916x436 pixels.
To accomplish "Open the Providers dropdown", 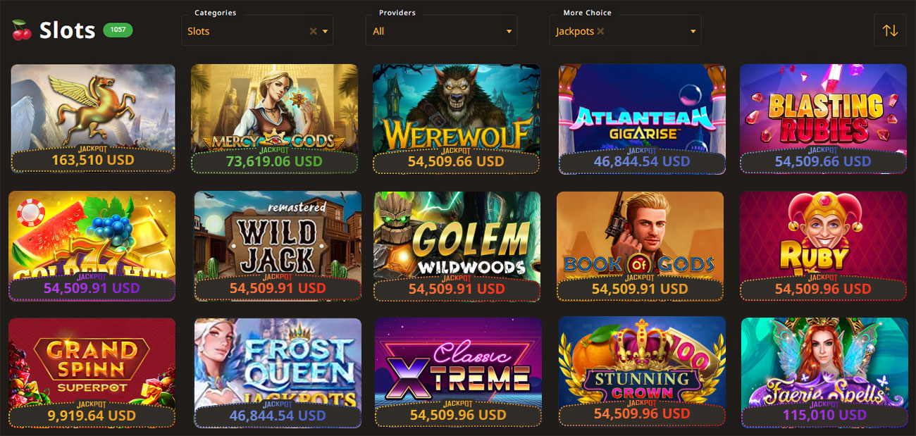I will click(x=441, y=30).
